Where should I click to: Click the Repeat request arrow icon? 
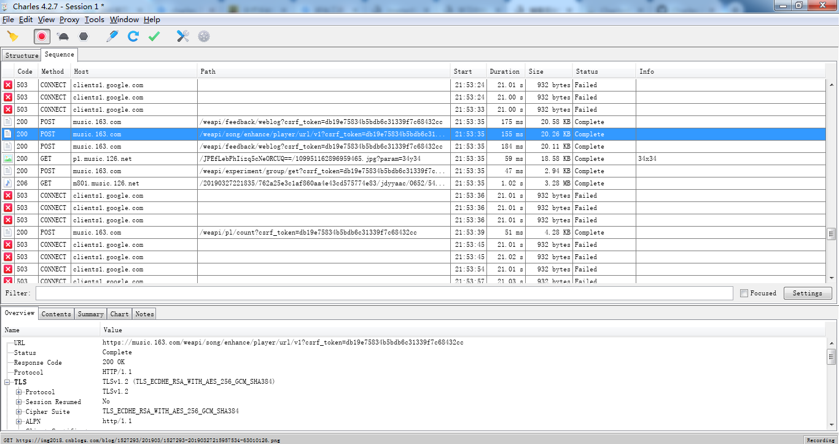[x=133, y=36]
